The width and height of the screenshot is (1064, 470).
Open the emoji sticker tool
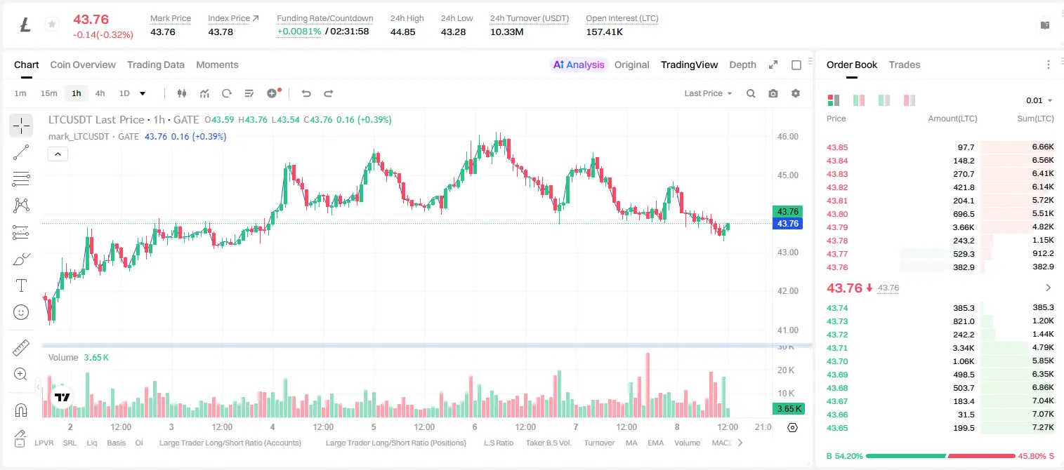click(x=21, y=312)
